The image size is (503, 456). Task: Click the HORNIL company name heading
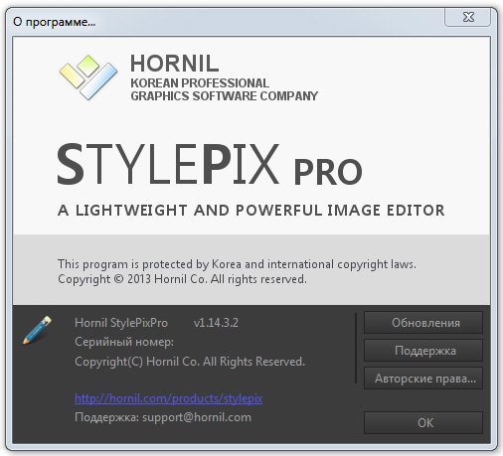tap(175, 64)
